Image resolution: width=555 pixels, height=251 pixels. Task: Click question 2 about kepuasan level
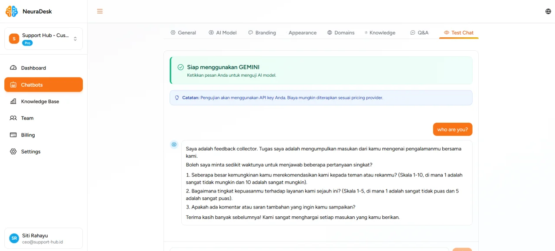click(x=322, y=195)
